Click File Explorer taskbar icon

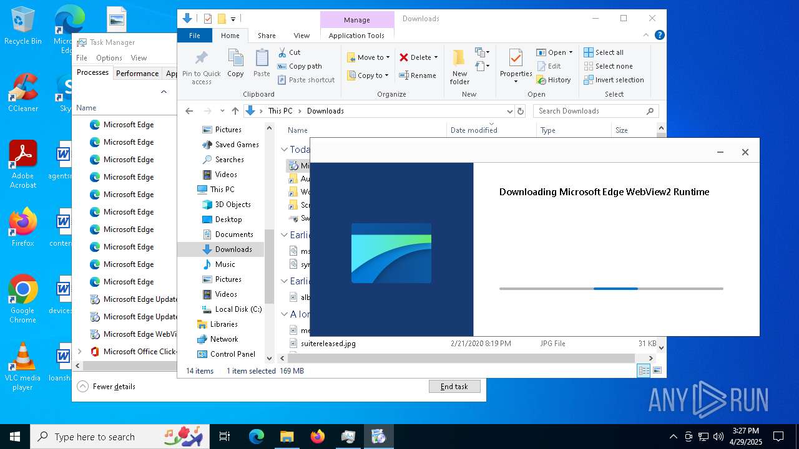[x=287, y=437]
